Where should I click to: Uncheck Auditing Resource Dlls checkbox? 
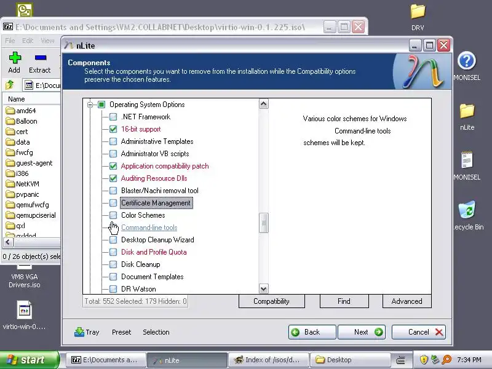[x=113, y=178]
